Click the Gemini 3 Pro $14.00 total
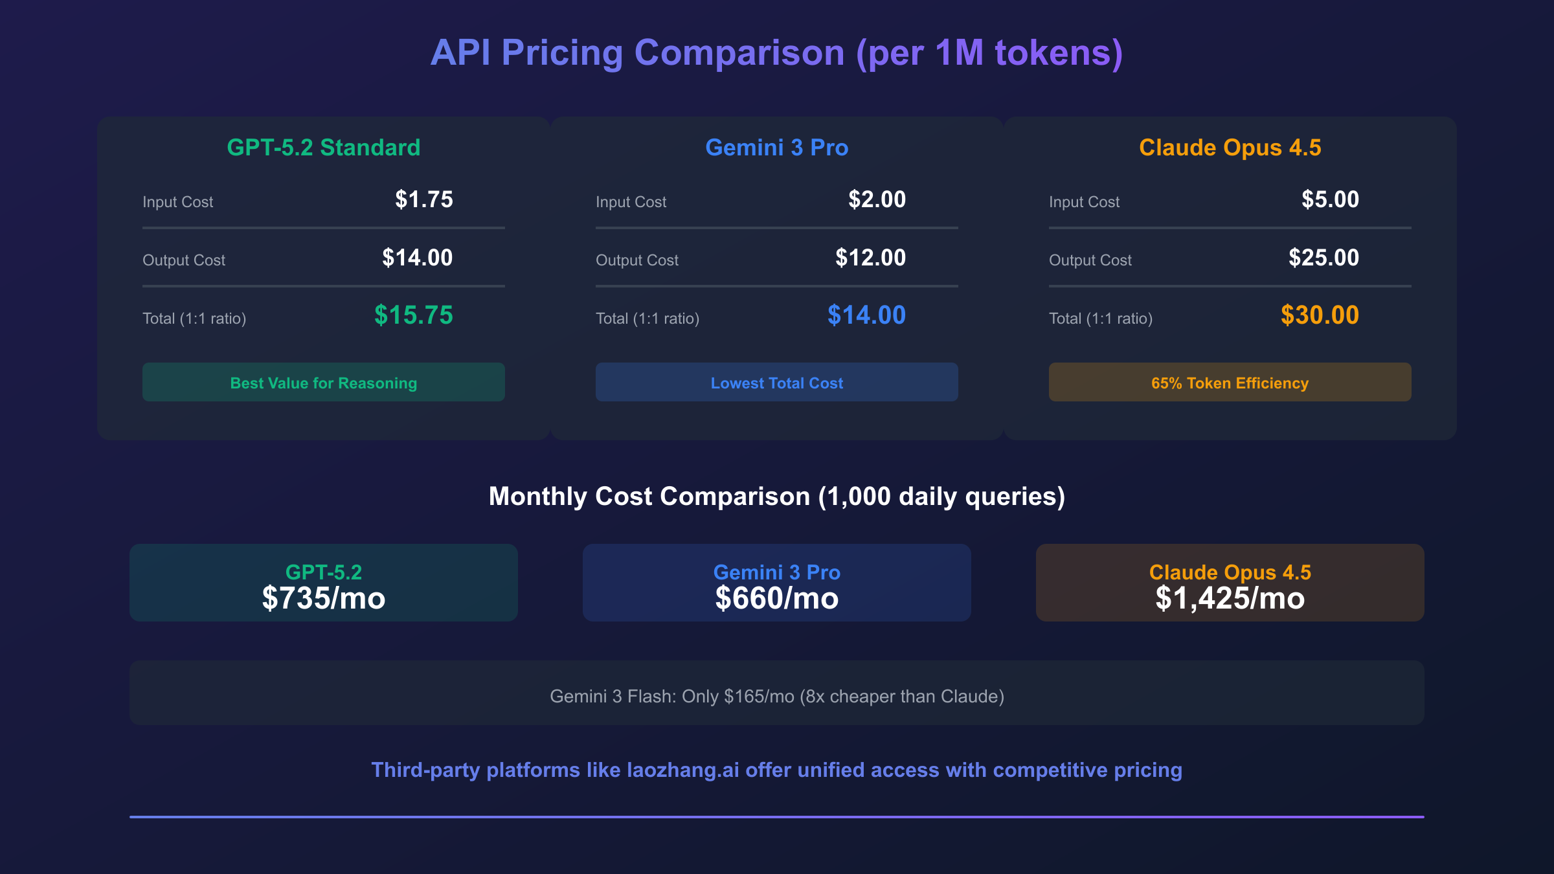 [x=866, y=315]
